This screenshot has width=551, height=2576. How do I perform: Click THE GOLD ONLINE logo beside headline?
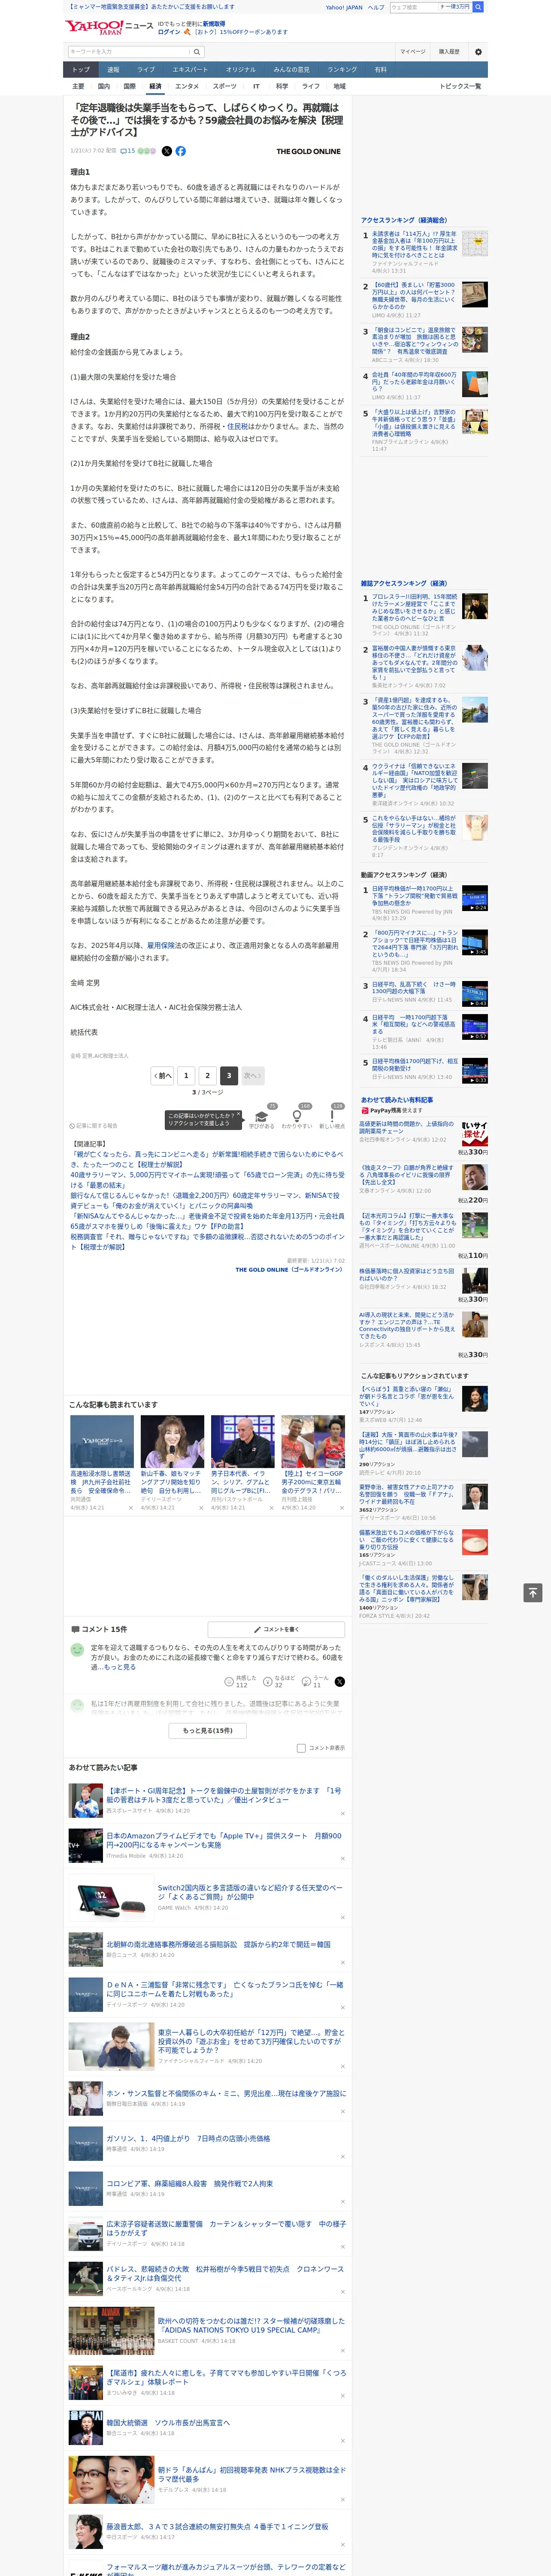(x=308, y=152)
